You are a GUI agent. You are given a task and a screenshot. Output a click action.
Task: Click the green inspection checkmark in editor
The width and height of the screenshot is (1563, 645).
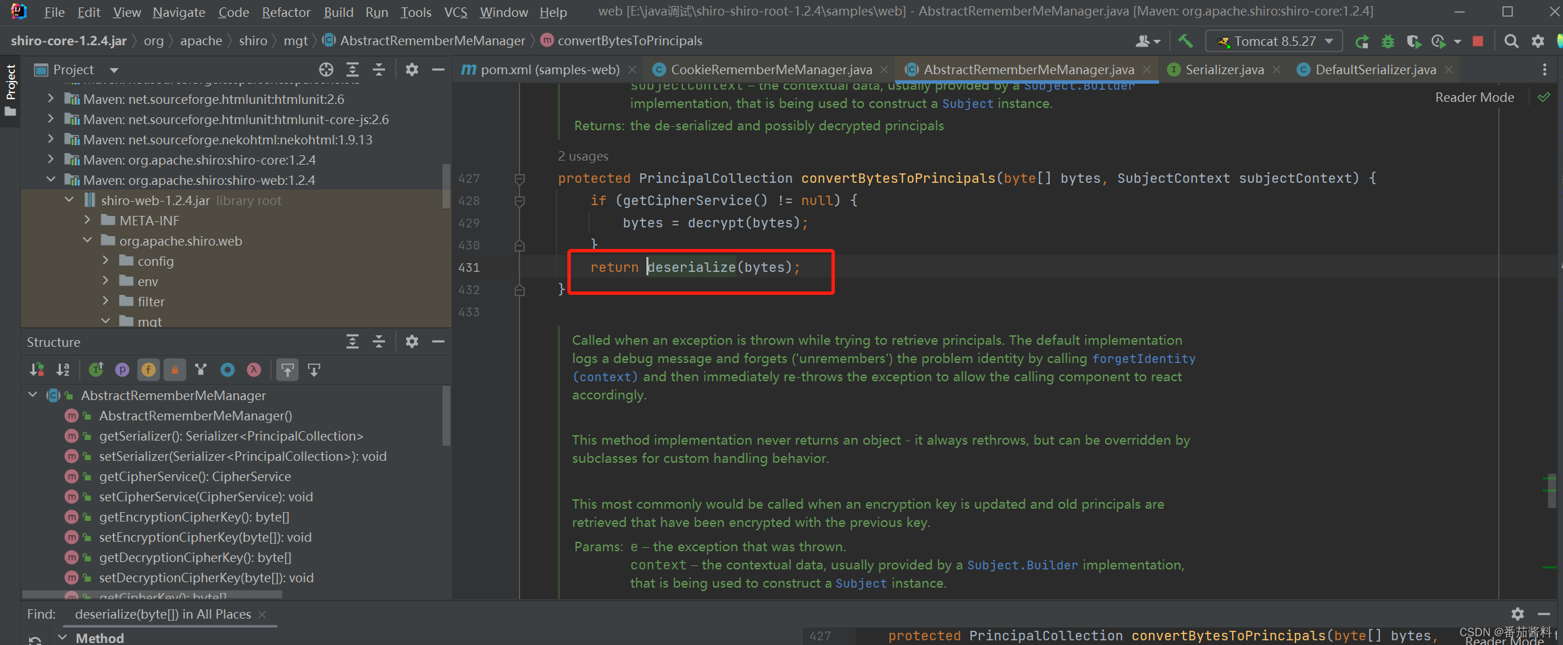[x=1544, y=97]
